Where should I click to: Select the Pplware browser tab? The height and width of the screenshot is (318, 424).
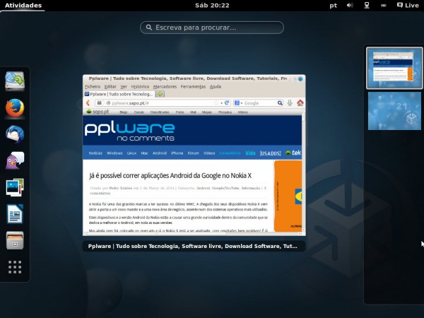click(x=119, y=94)
